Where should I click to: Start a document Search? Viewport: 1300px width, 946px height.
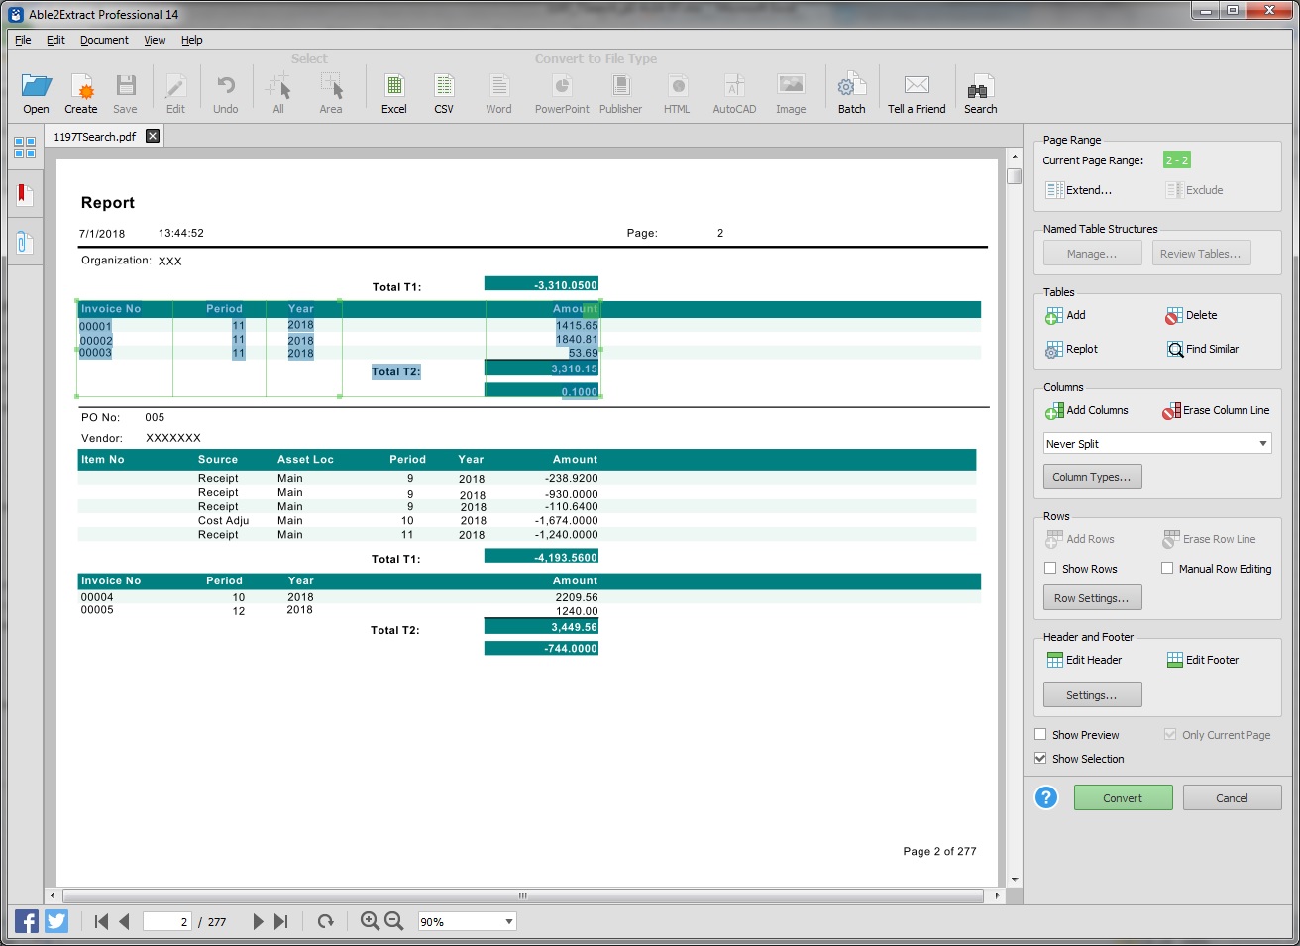click(979, 92)
